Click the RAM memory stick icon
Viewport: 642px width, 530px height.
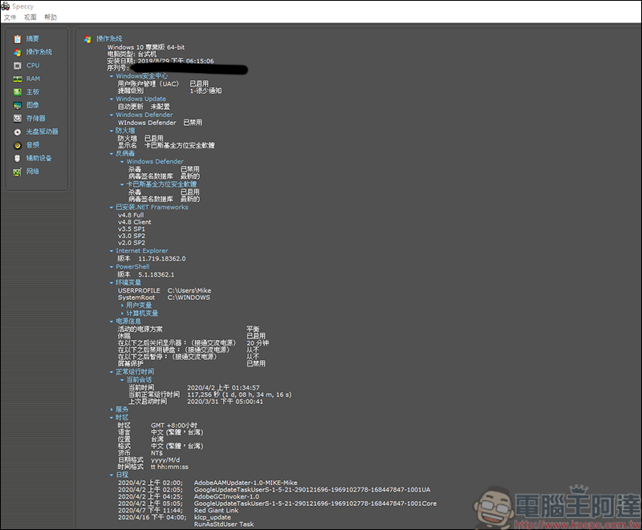coord(17,79)
